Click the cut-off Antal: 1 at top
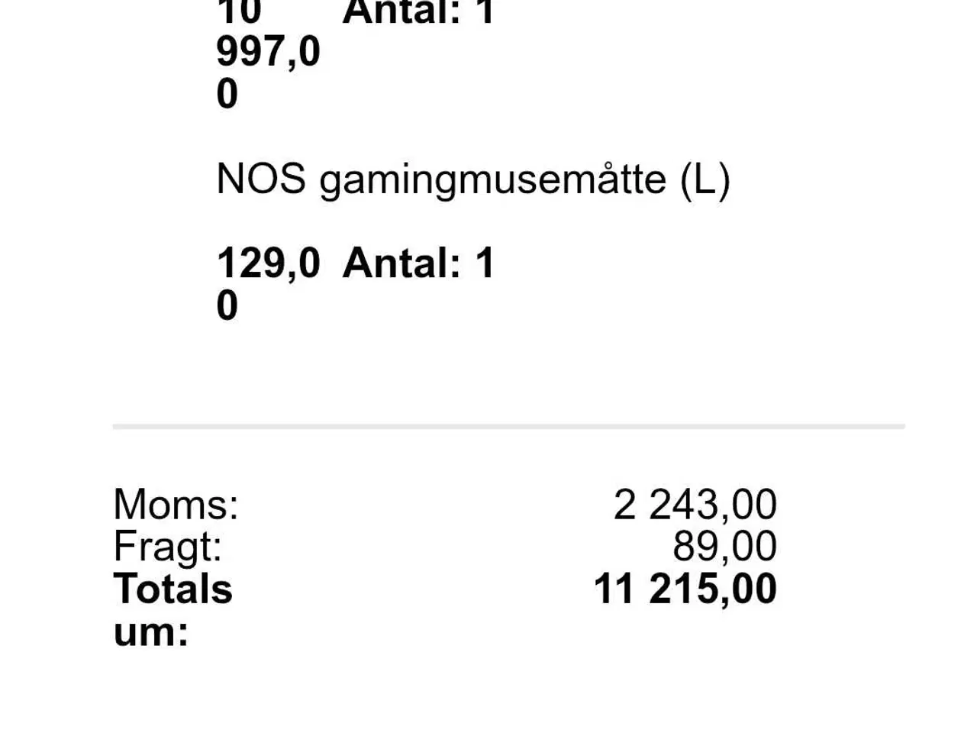 pyautogui.click(x=419, y=12)
